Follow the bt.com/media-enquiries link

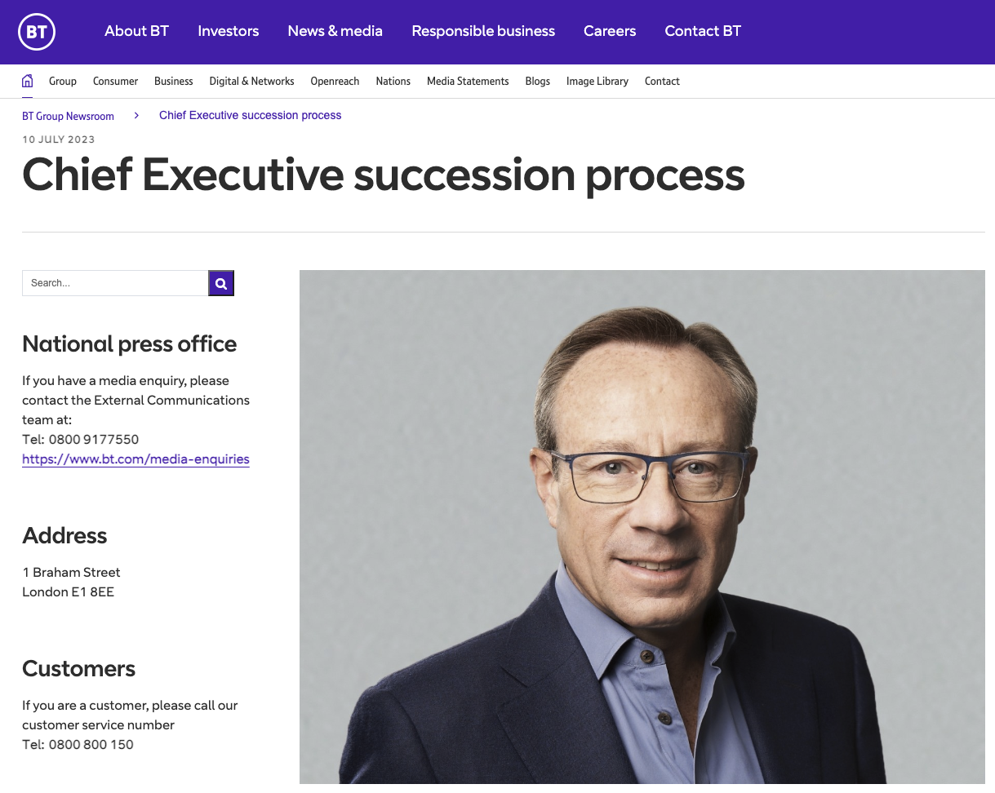[135, 459]
